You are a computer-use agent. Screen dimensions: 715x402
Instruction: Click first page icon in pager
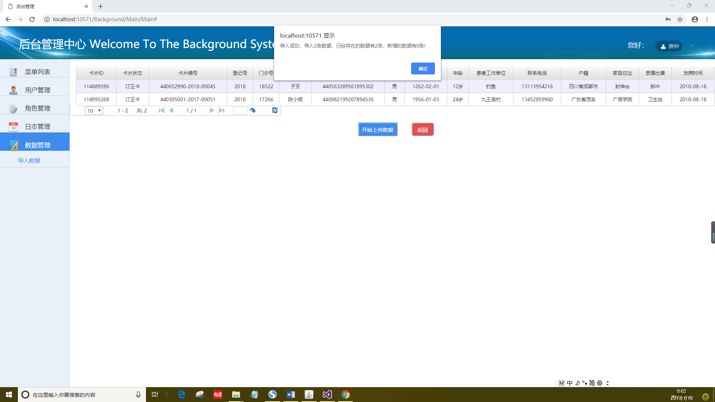pos(162,111)
